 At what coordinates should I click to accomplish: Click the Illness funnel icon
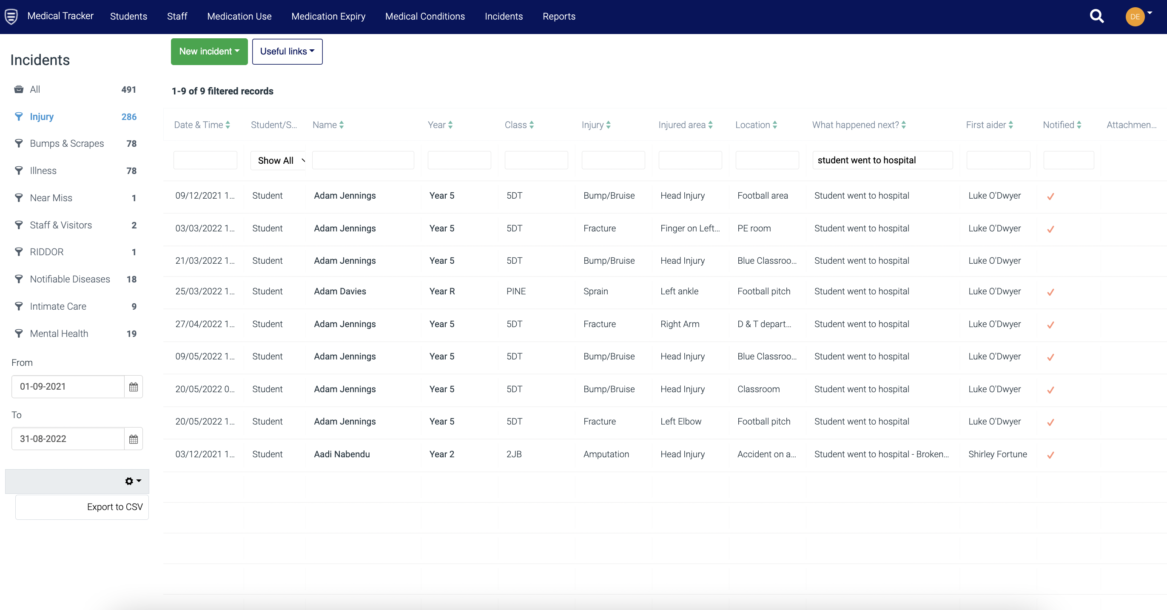pyautogui.click(x=19, y=171)
